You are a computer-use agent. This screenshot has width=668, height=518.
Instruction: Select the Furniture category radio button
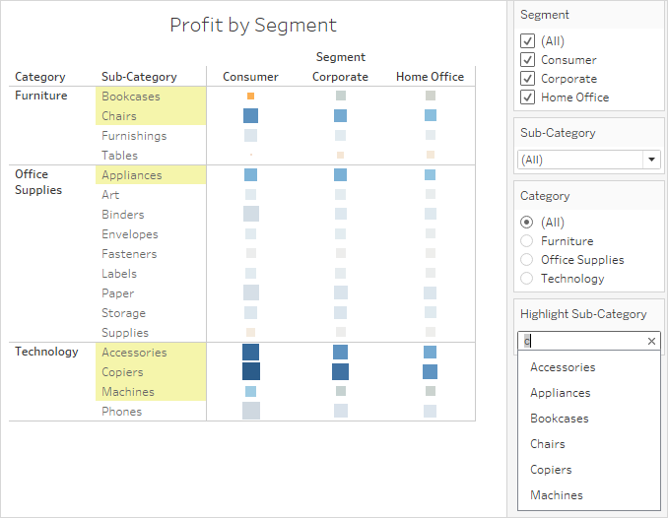point(526,241)
